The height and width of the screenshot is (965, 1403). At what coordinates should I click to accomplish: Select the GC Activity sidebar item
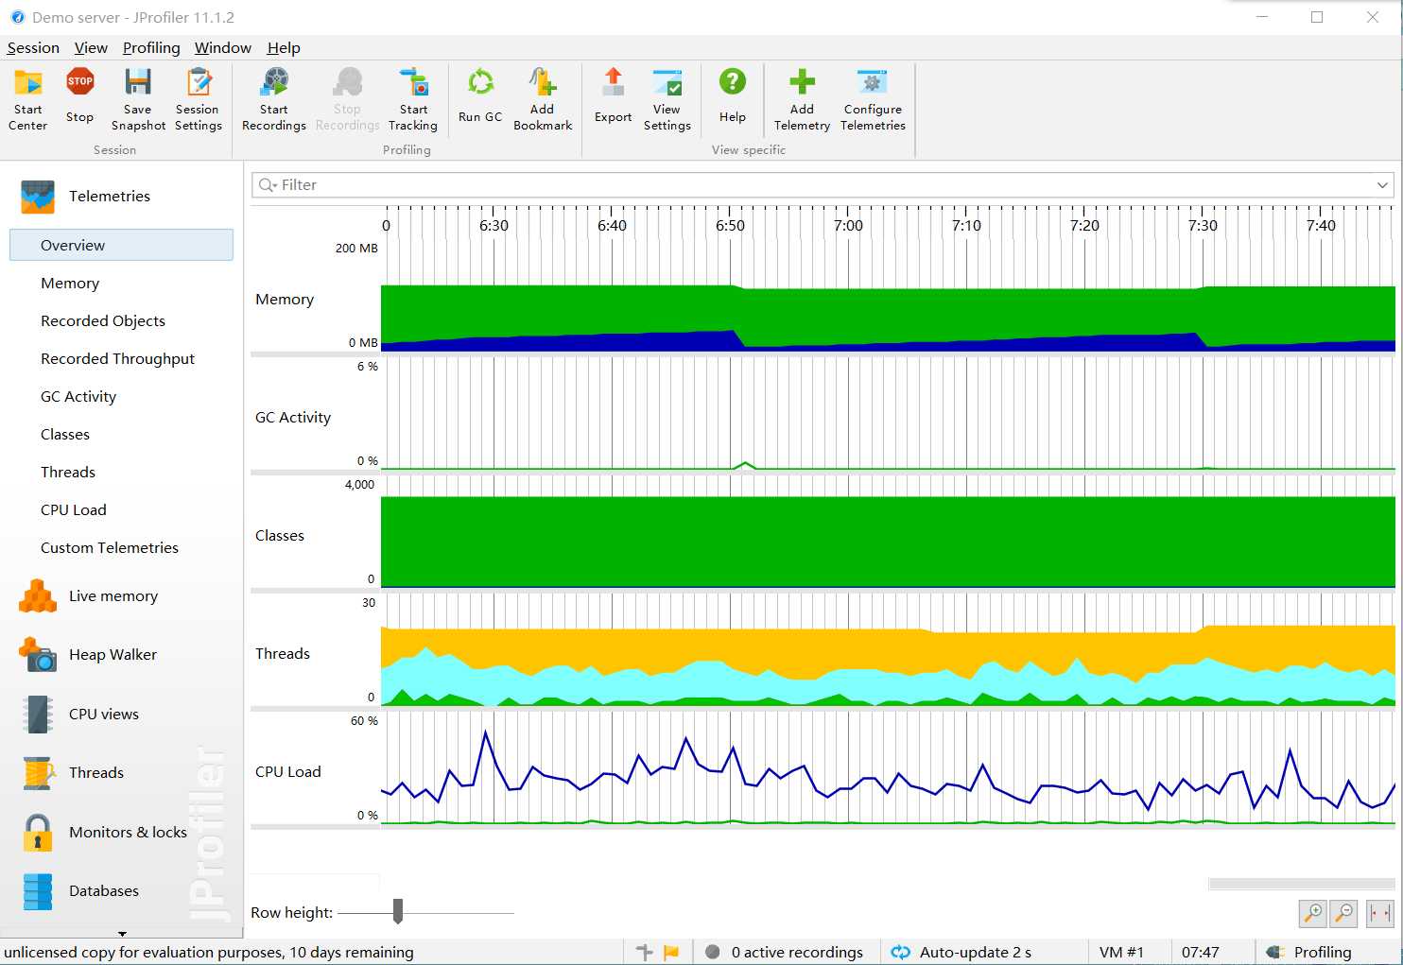[x=78, y=397]
